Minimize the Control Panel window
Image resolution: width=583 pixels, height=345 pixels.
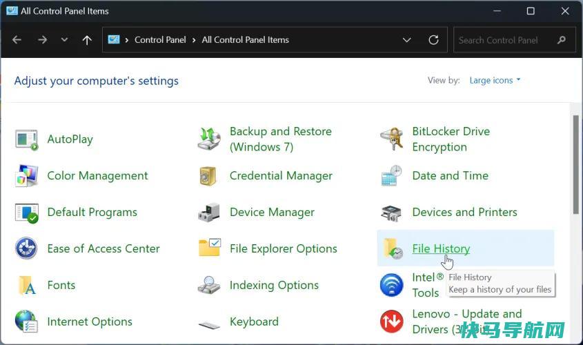pyautogui.click(x=497, y=11)
